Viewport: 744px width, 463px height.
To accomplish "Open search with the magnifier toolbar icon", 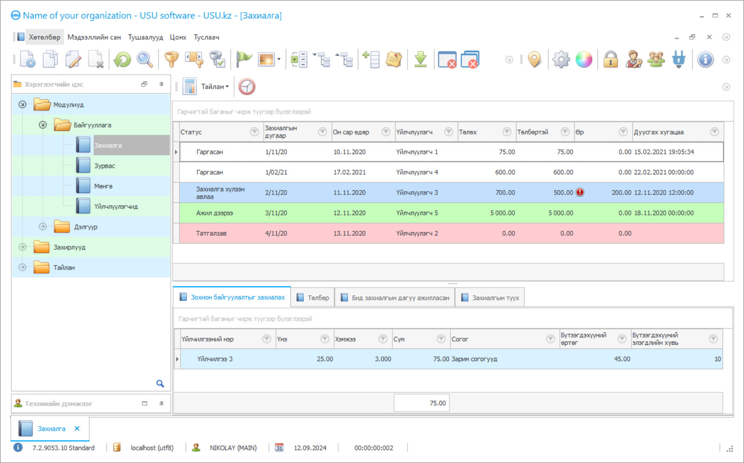I will click(145, 60).
